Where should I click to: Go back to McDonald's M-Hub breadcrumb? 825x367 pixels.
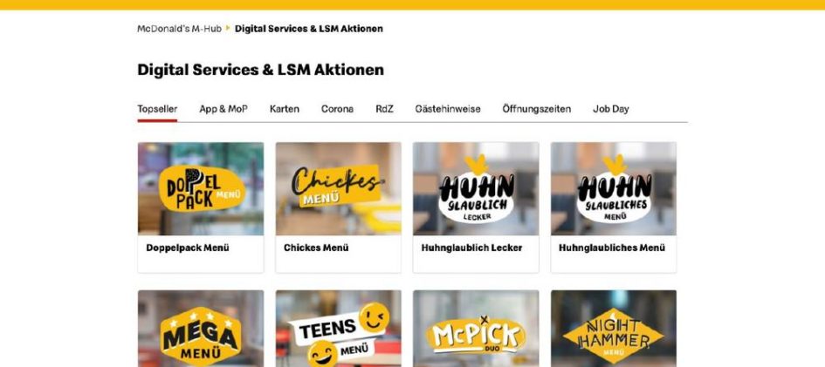(x=180, y=29)
